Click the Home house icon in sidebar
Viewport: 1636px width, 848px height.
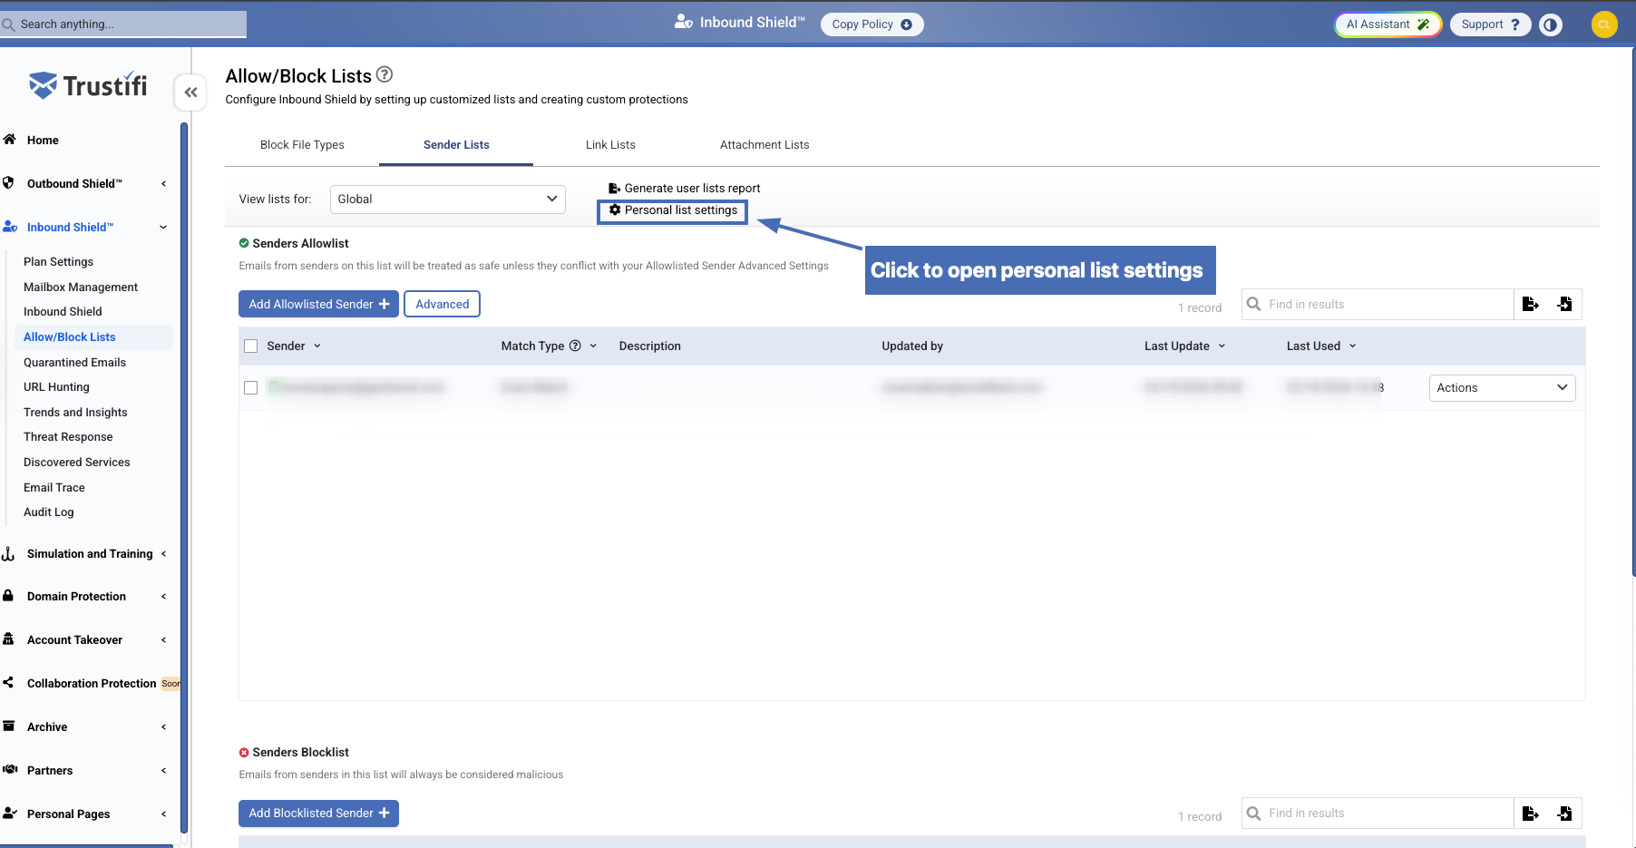(x=9, y=140)
